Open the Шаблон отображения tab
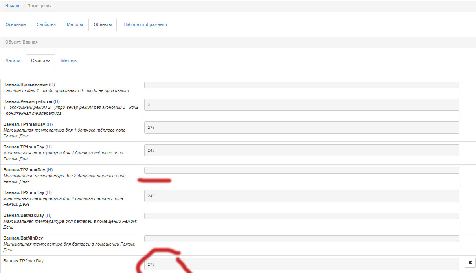The image size is (476, 273). click(x=145, y=24)
